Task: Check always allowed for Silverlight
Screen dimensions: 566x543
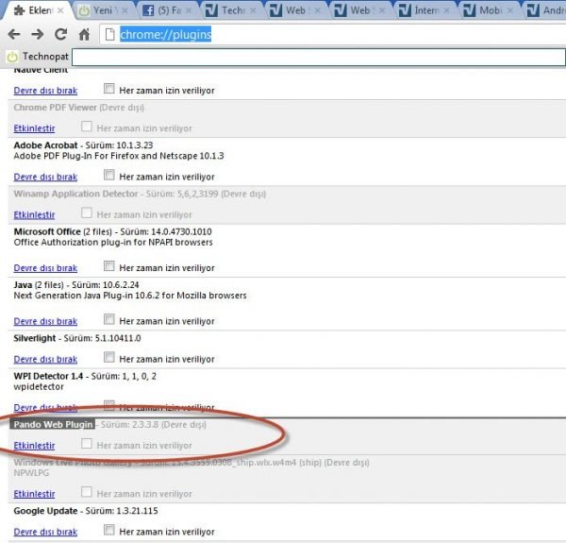Action: click(109, 357)
